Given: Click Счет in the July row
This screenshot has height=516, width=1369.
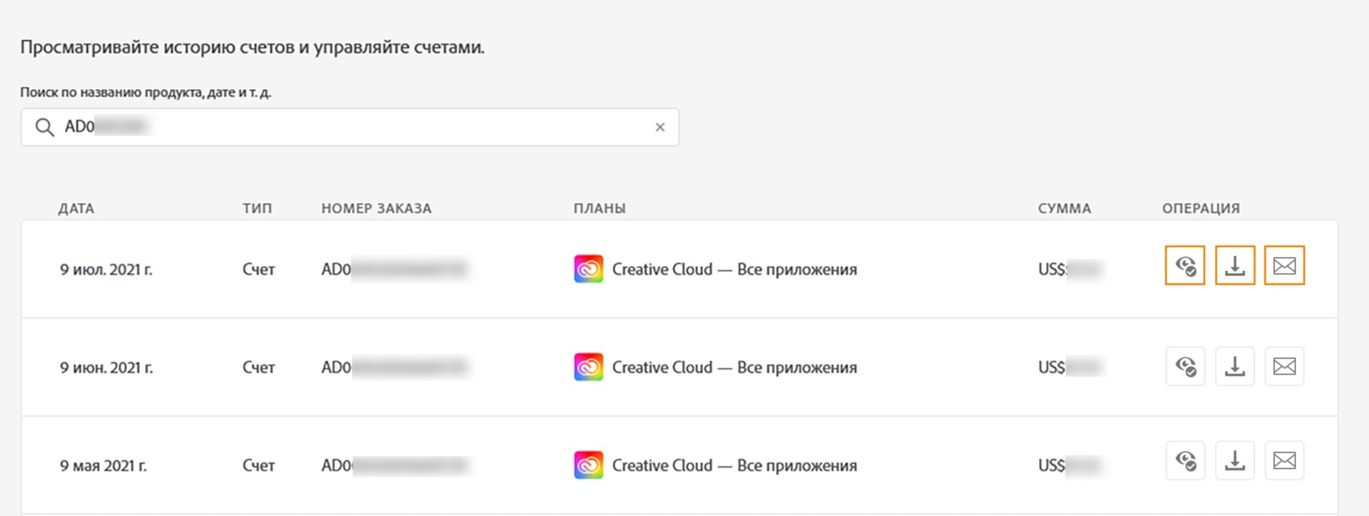Looking at the screenshot, I should coord(258,269).
